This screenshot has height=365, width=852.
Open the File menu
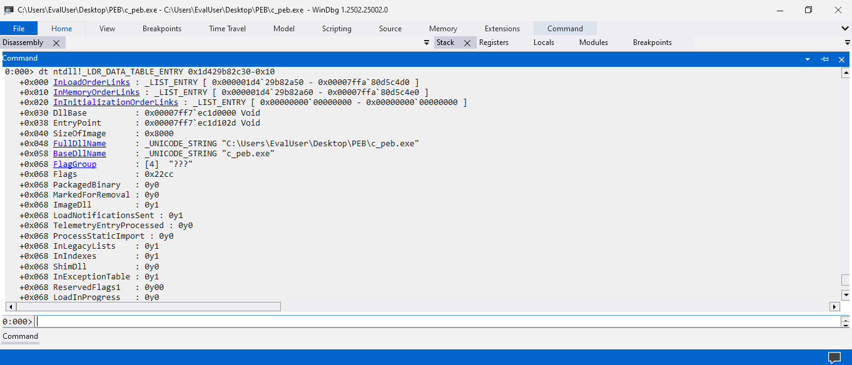pyautogui.click(x=19, y=28)
